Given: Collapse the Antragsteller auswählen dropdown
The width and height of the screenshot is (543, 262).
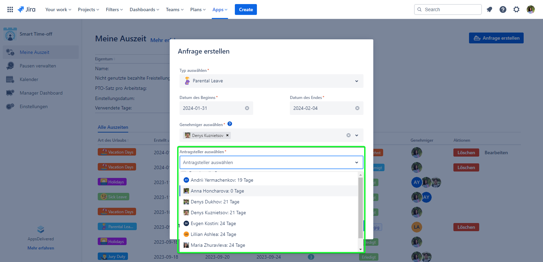Looking at the screenshot, I should 357,162.
